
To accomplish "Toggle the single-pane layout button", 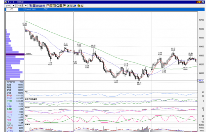I will click(34, 6).
